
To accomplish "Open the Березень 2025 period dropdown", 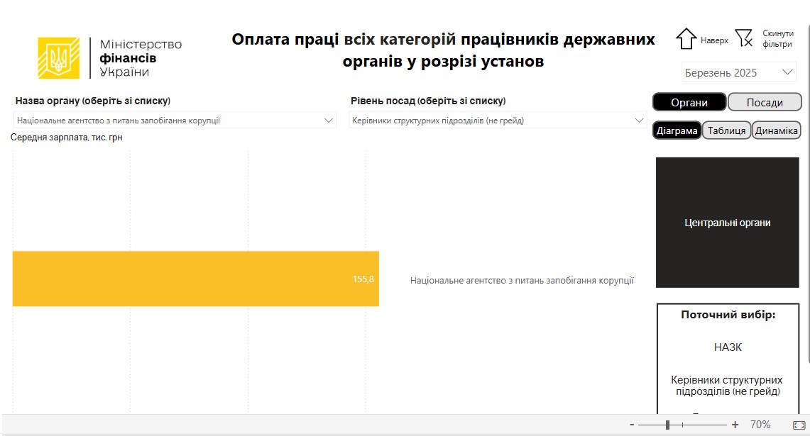I will coord(738,72).
